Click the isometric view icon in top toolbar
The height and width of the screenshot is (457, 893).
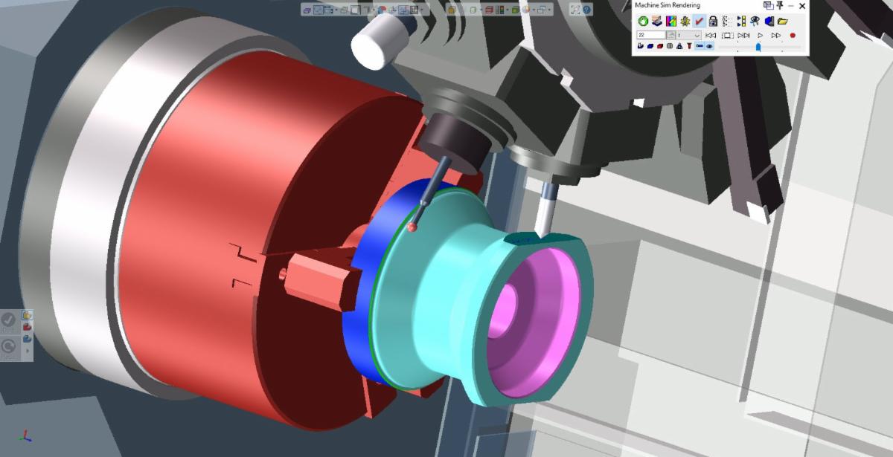pos(307,10)
